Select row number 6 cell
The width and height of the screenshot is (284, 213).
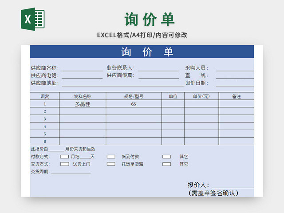[45, 141]
